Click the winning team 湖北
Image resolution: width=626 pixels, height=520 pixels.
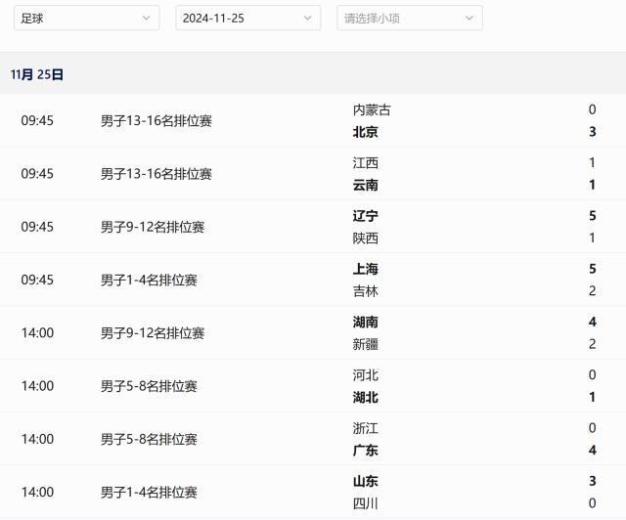[x=366, y=397]
